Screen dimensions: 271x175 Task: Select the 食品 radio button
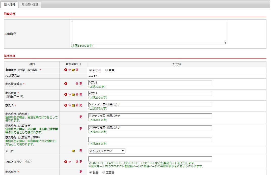[90, 172]
